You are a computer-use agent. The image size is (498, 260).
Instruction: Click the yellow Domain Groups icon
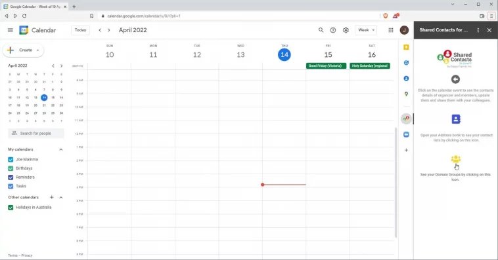[x=456, y=159]
